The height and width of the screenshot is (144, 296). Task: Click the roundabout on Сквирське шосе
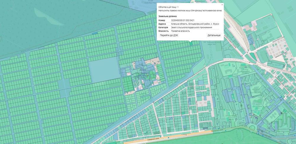pyautogui.click(x=252, y=128)
